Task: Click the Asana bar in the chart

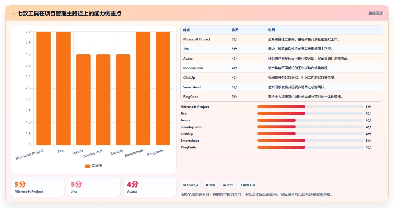Action: coord(83,100)
